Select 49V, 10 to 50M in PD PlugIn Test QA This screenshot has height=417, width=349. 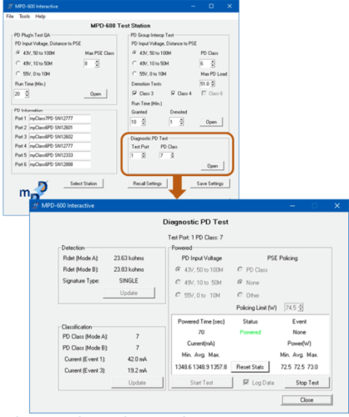pos(34,63)
